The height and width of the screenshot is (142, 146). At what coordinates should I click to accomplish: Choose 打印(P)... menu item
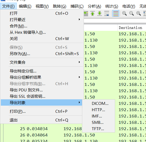[x=41, y=111]
